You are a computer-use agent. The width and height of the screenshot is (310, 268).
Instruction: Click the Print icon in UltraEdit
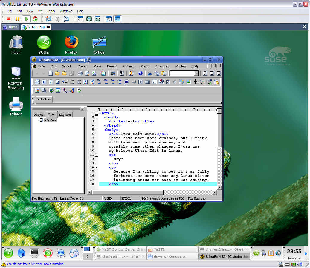[80, 73]
